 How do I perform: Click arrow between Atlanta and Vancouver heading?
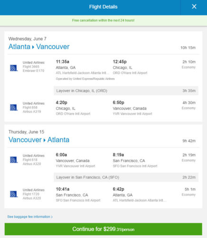pyautogui.click(x=33, y=47)
